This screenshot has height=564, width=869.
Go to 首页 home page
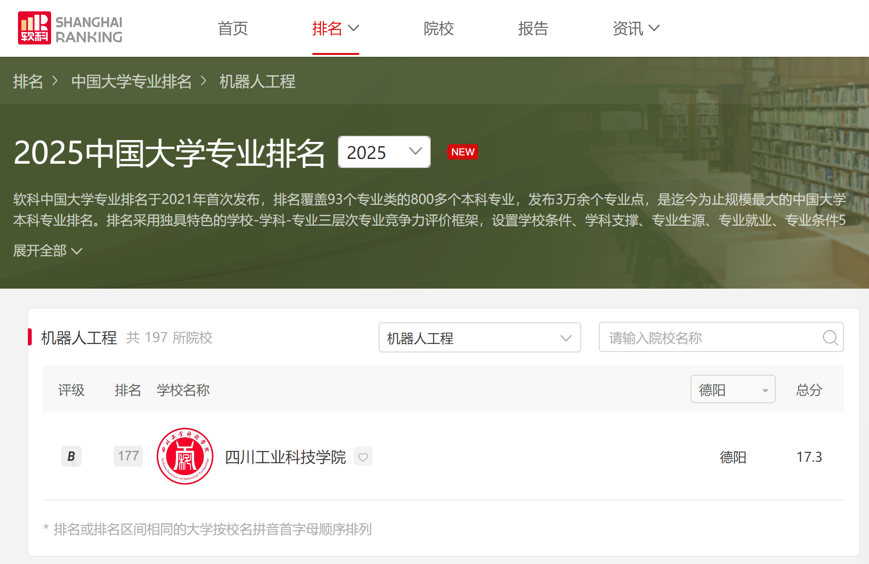[x=232, y=29]
